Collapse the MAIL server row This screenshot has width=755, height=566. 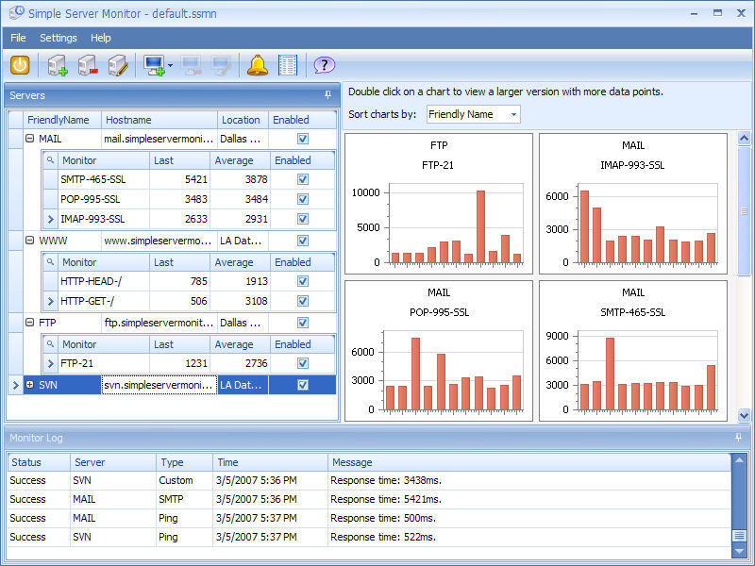pos(29,139)
